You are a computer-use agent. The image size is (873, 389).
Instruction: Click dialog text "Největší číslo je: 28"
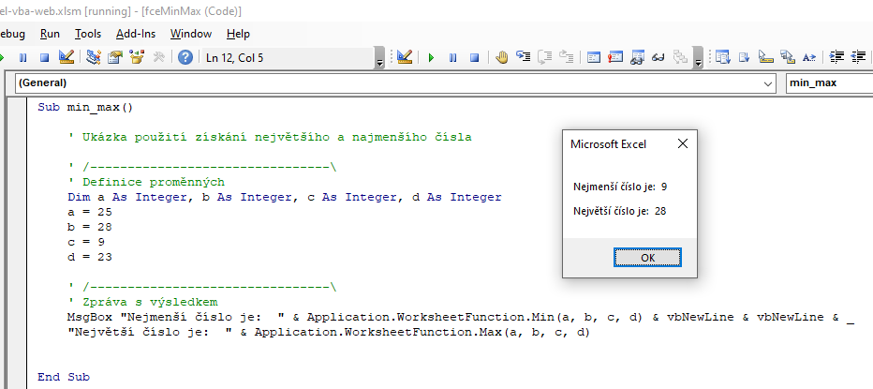620,211
